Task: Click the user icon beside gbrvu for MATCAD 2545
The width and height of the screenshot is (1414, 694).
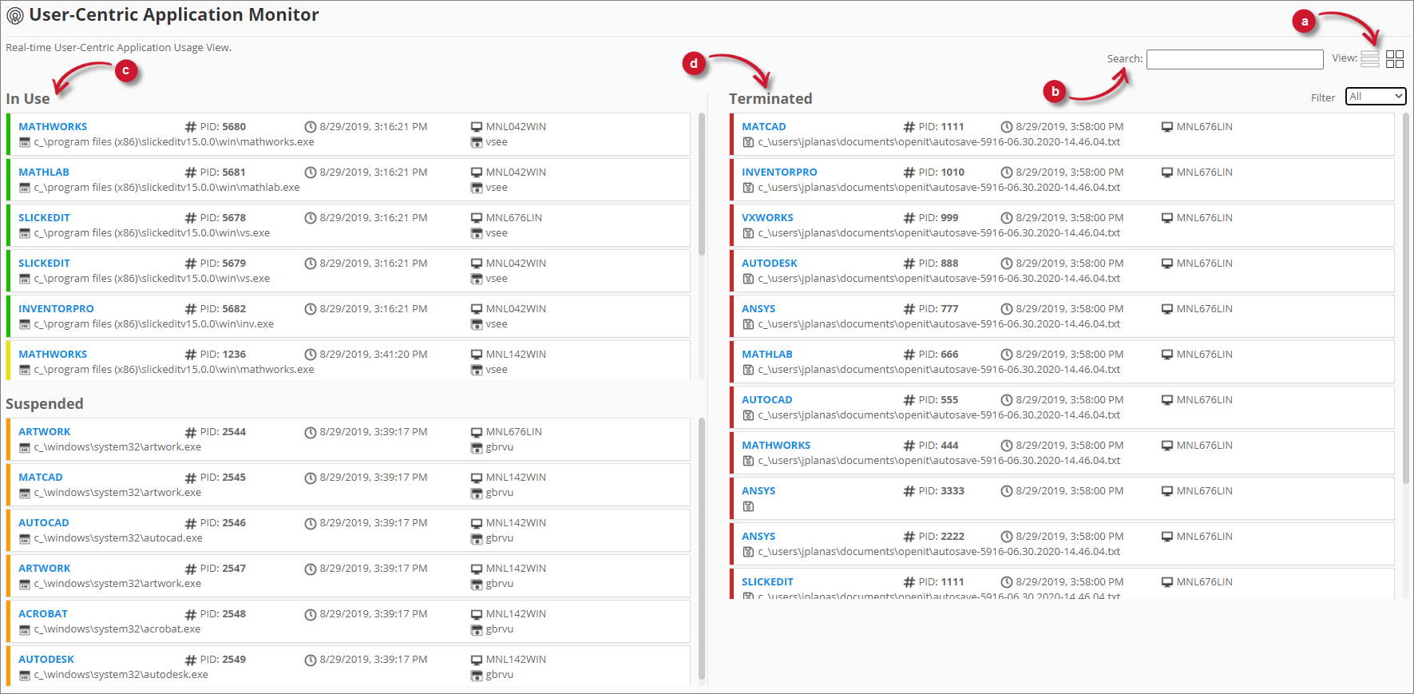Action: coord(477,493)
